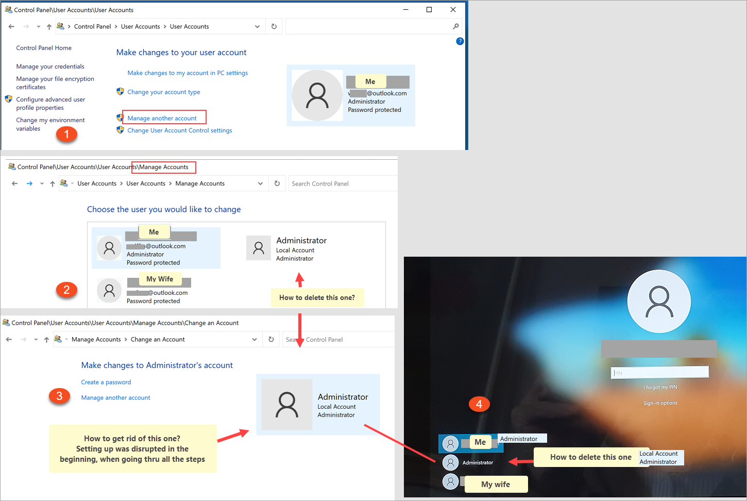Select Manage Accounts breadcrumb in Change an Account window
Image resolution: width=747 pixels, height=501 pixels.
point(96,339)
